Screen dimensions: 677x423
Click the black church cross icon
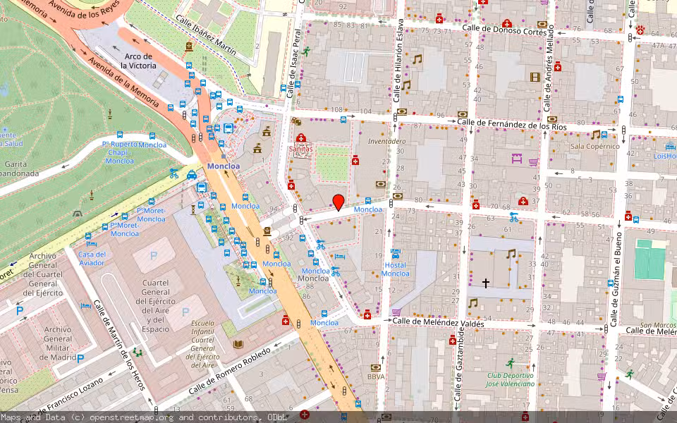pos(486,283)
